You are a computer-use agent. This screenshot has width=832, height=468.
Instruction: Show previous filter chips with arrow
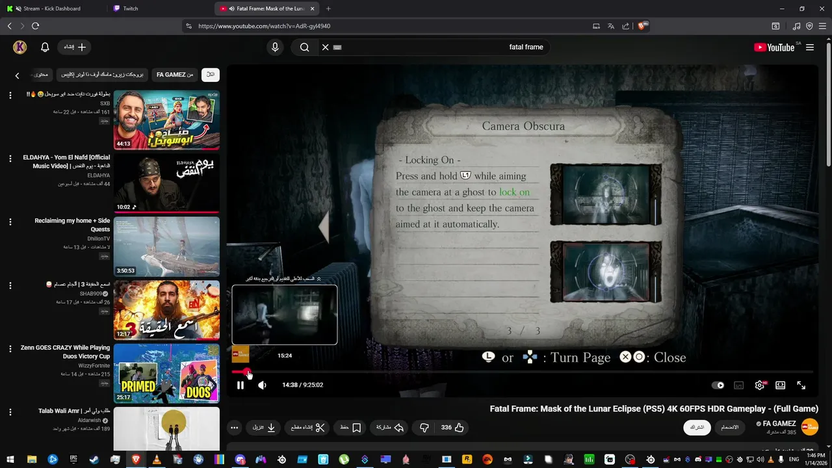coord(17,75)
